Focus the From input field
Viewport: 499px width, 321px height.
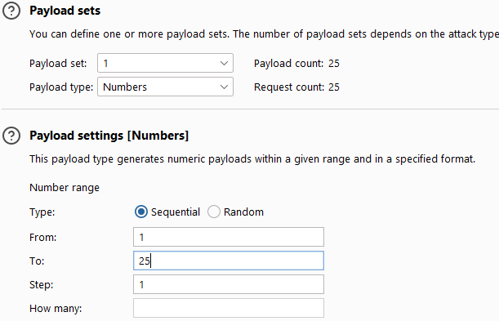[229, 237]
